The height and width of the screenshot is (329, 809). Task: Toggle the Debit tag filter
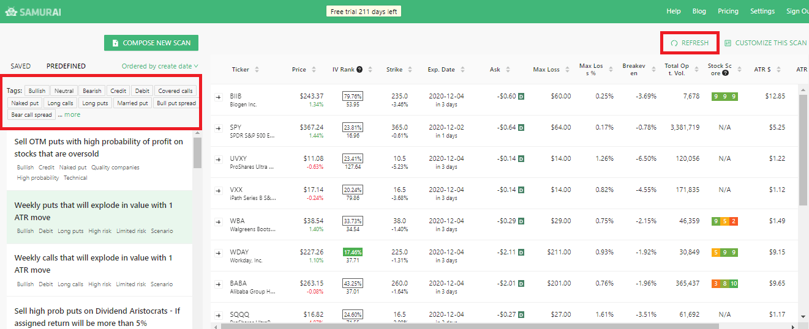[x=142, y=91]
